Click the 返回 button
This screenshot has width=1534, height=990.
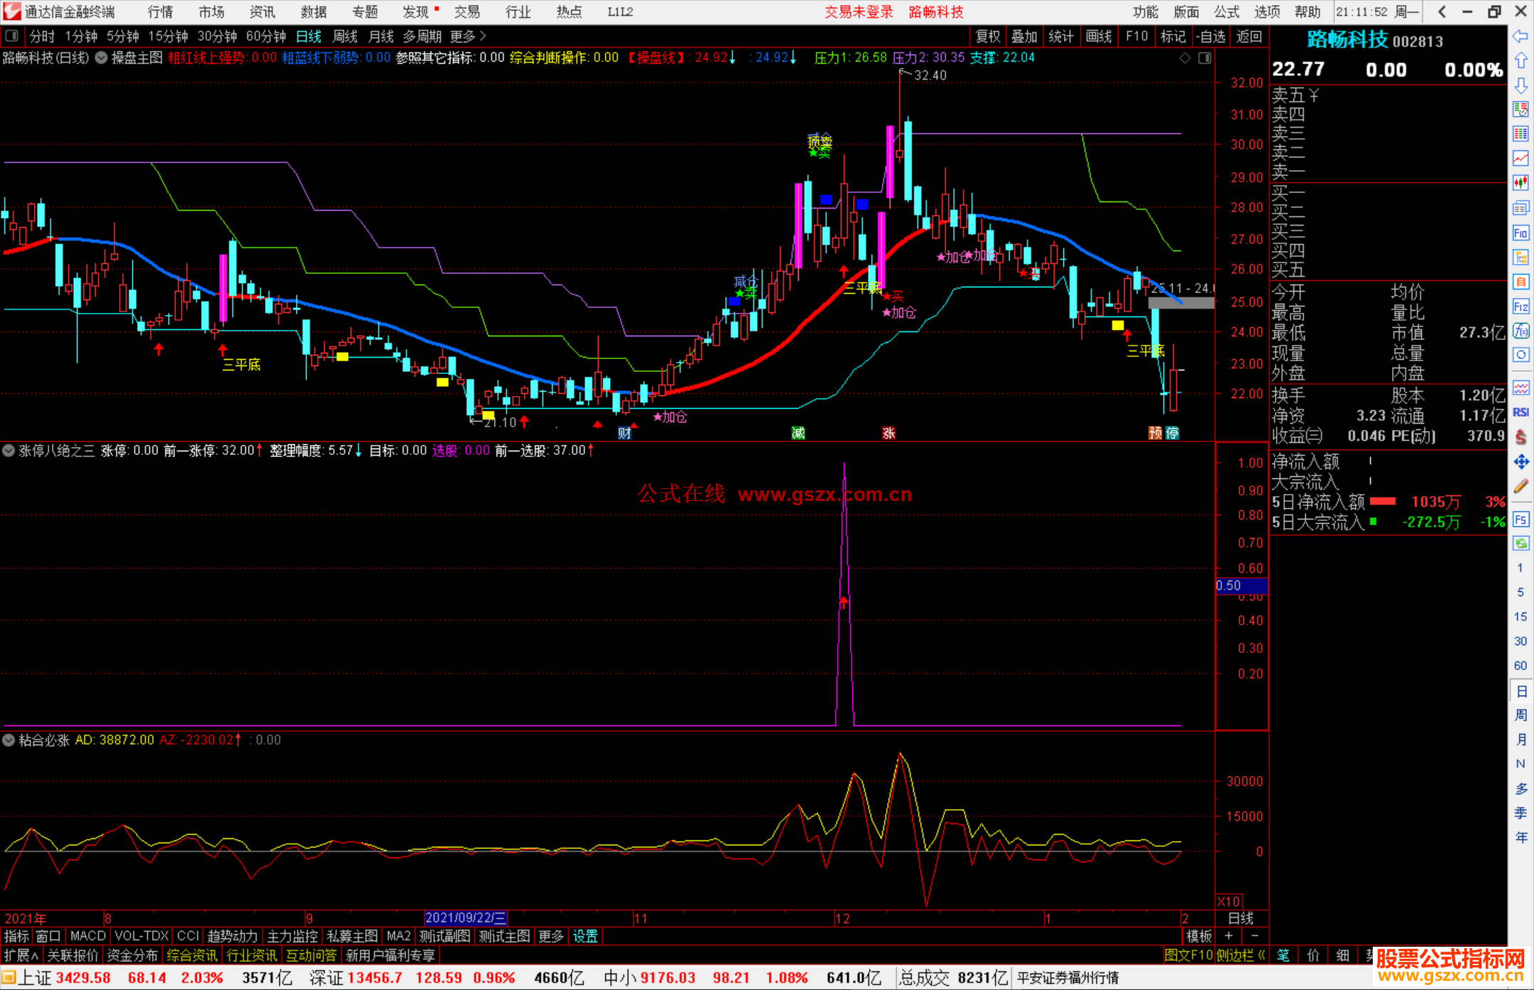click(1249, 36)
